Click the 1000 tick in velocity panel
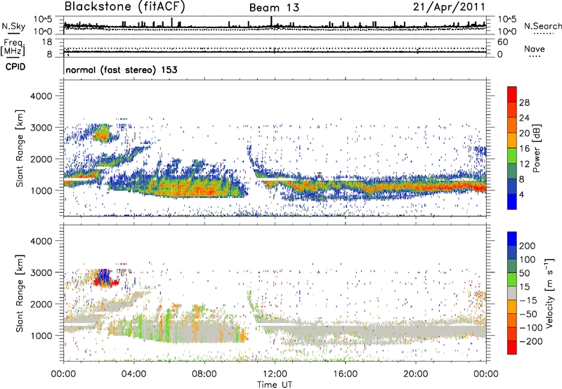Image resolution: width=562 pixels, height=389 pixels. click(x=41, y=336)
